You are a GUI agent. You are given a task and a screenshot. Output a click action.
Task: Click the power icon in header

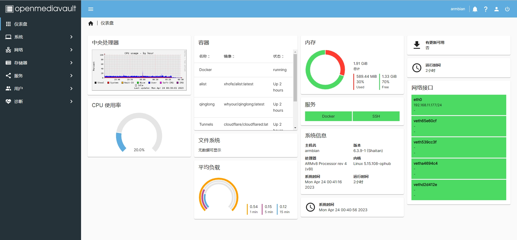click(x=507, y=9)
